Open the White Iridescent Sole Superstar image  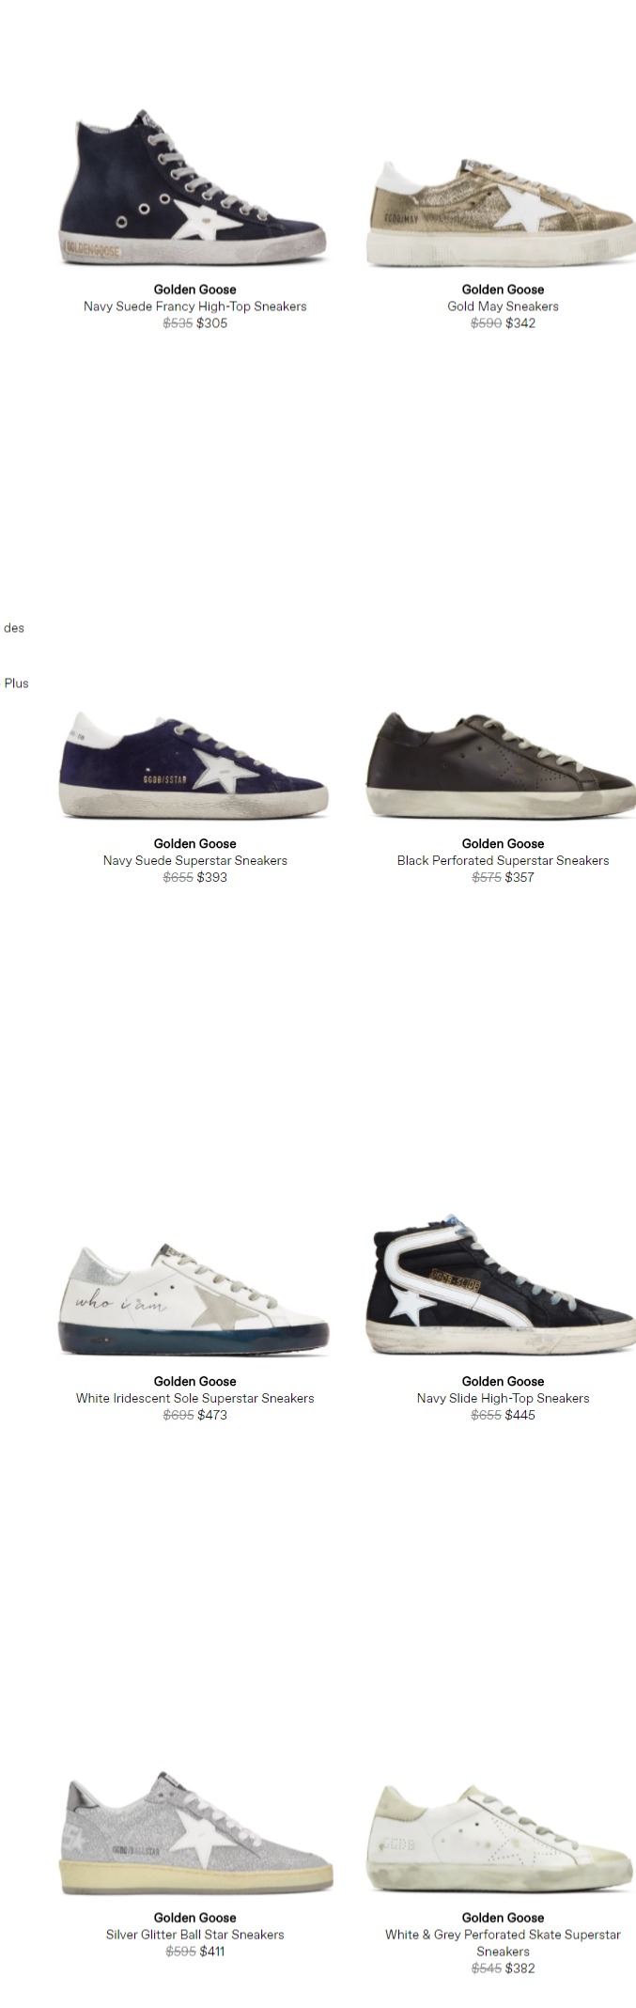click(x=194, y=1298)
